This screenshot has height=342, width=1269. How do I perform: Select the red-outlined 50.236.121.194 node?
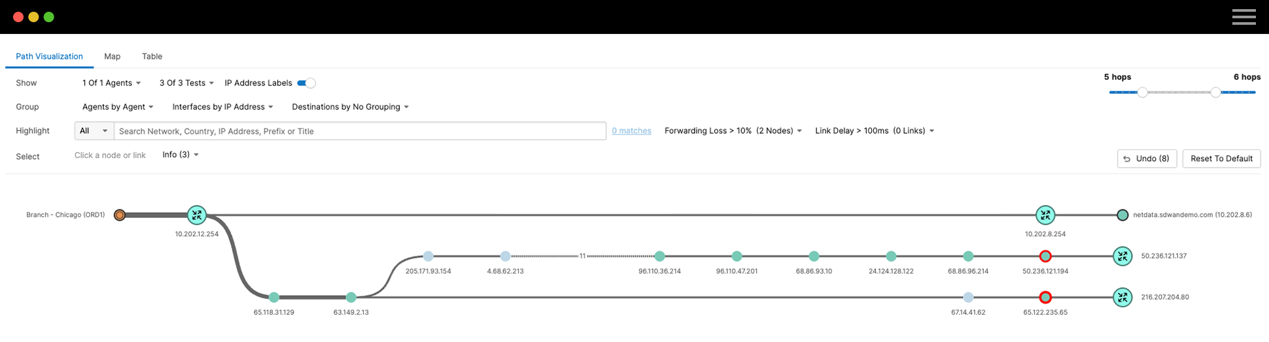pos(1045,256)
